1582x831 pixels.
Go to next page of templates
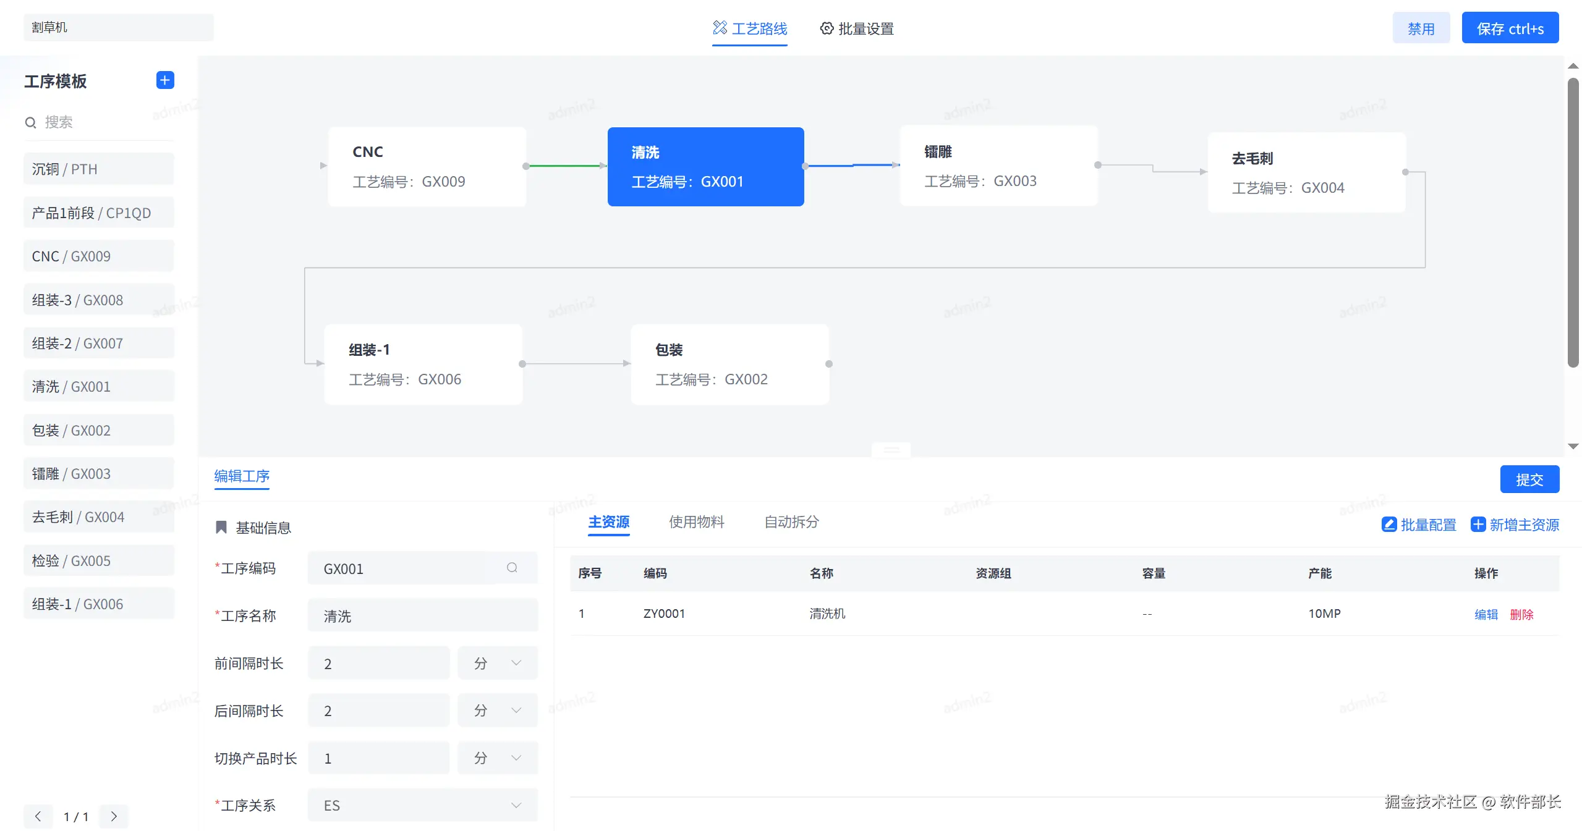[x=114, y=816]
